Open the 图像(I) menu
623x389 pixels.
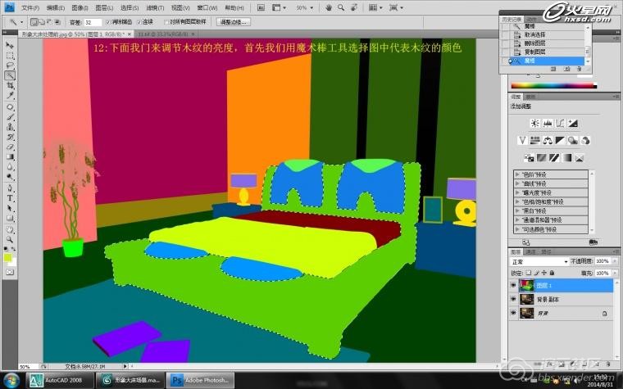pyautogui.click(x=80, y=7)
